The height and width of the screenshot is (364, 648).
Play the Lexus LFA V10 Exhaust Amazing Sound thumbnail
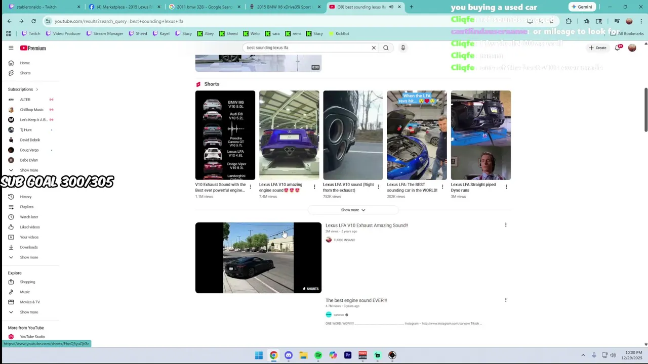[258, 258]
